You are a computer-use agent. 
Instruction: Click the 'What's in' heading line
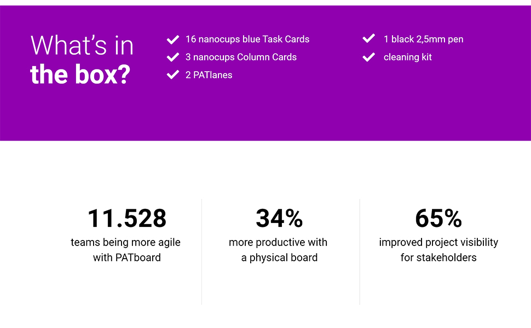tap(82, 45)
